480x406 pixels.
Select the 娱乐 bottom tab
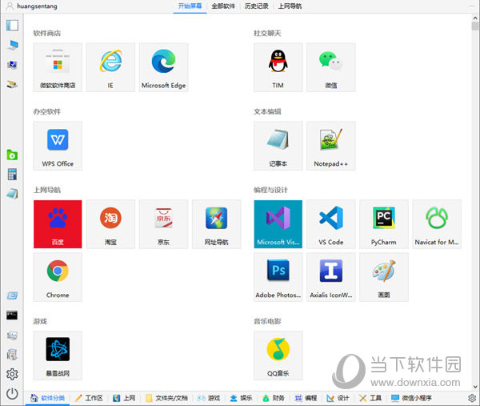click(242, 398)
